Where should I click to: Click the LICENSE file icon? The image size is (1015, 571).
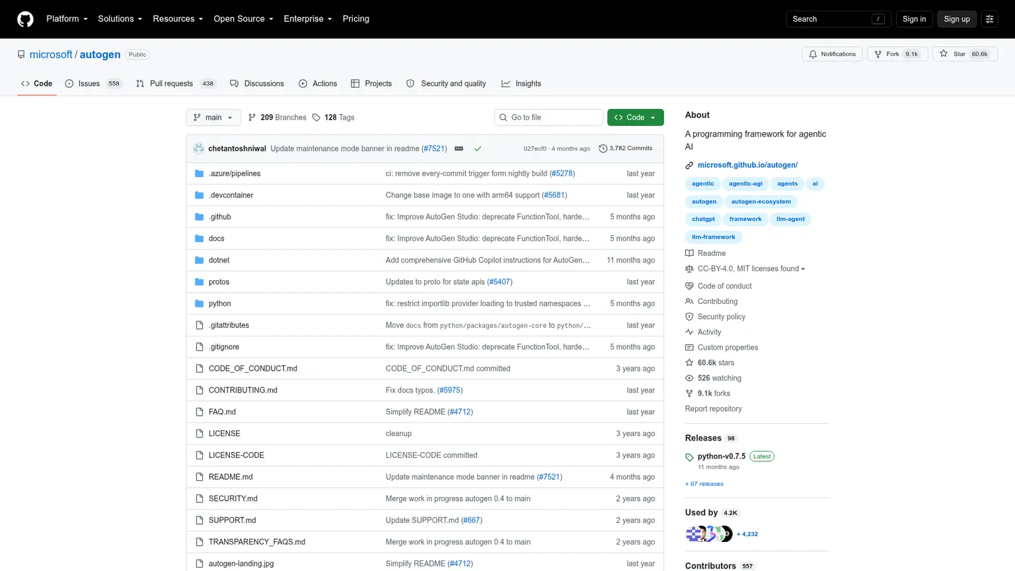click(x=199, y=434)
